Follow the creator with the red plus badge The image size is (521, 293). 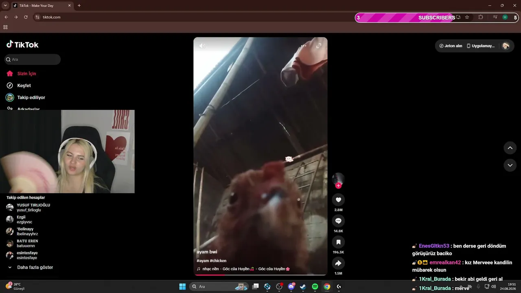click(x=338, y=186)
